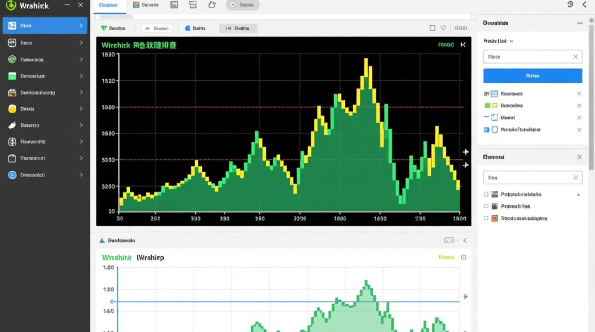595x332 pixels.
Task: Collapse the lower chart panel using its chevron
Action: click(x=465, y=240)
